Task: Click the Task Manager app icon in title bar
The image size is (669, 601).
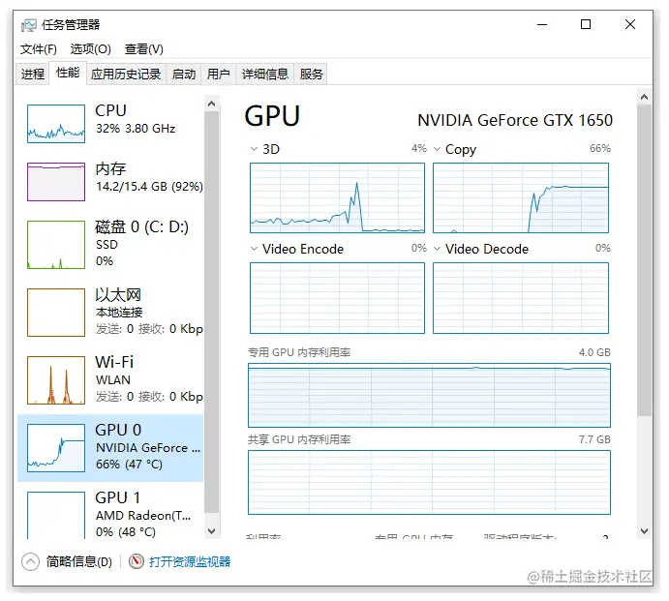Action: click(29, 25)
